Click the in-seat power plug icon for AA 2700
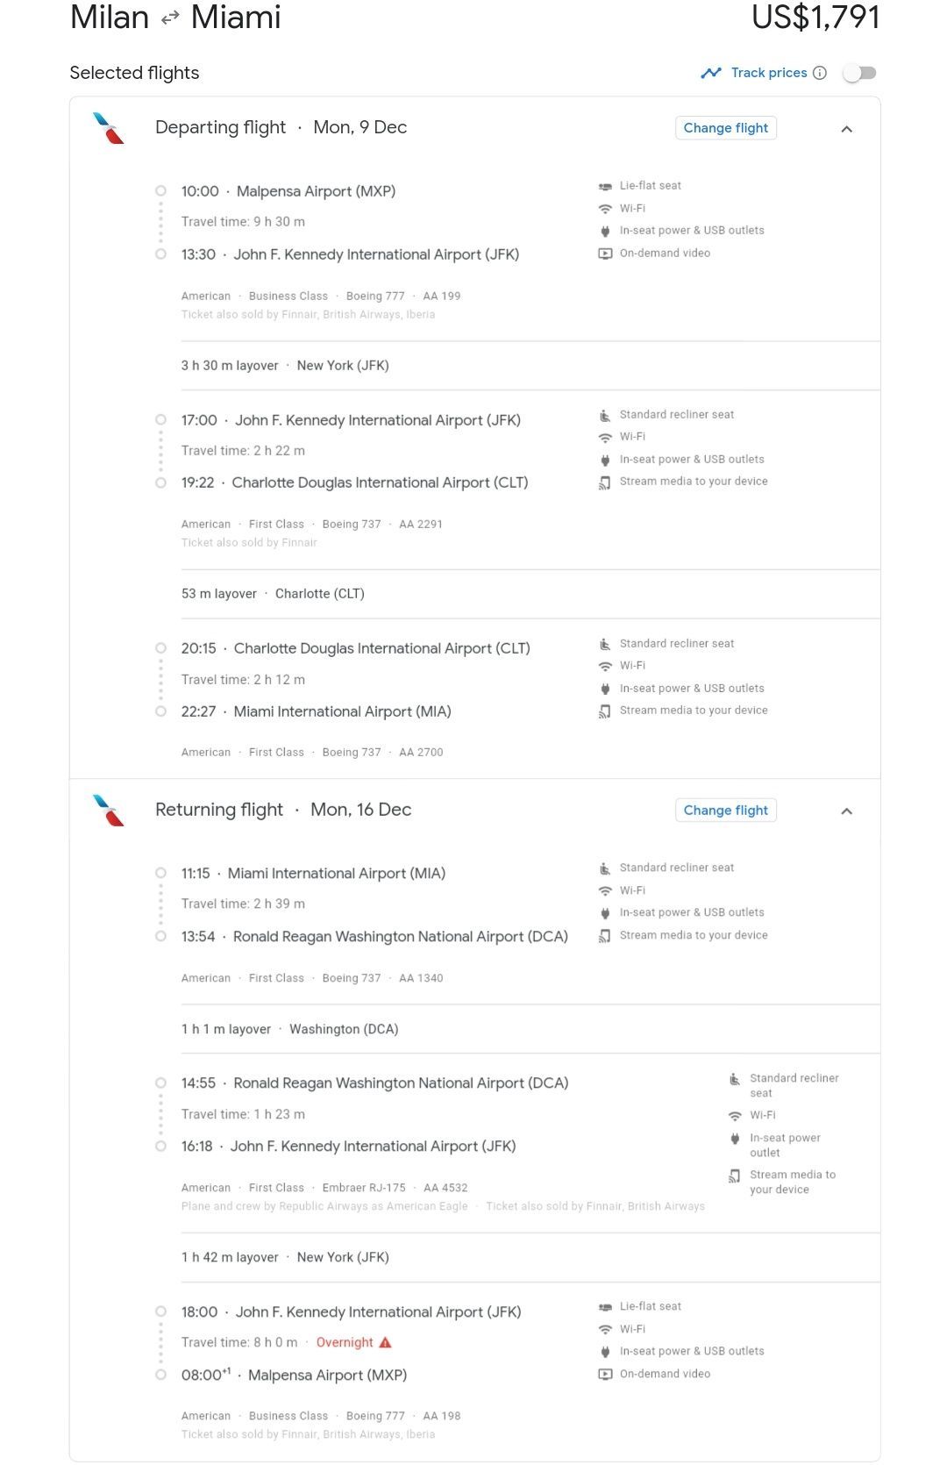 [605, 689]
